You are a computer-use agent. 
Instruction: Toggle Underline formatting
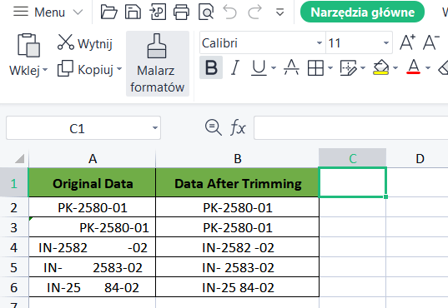259,68
